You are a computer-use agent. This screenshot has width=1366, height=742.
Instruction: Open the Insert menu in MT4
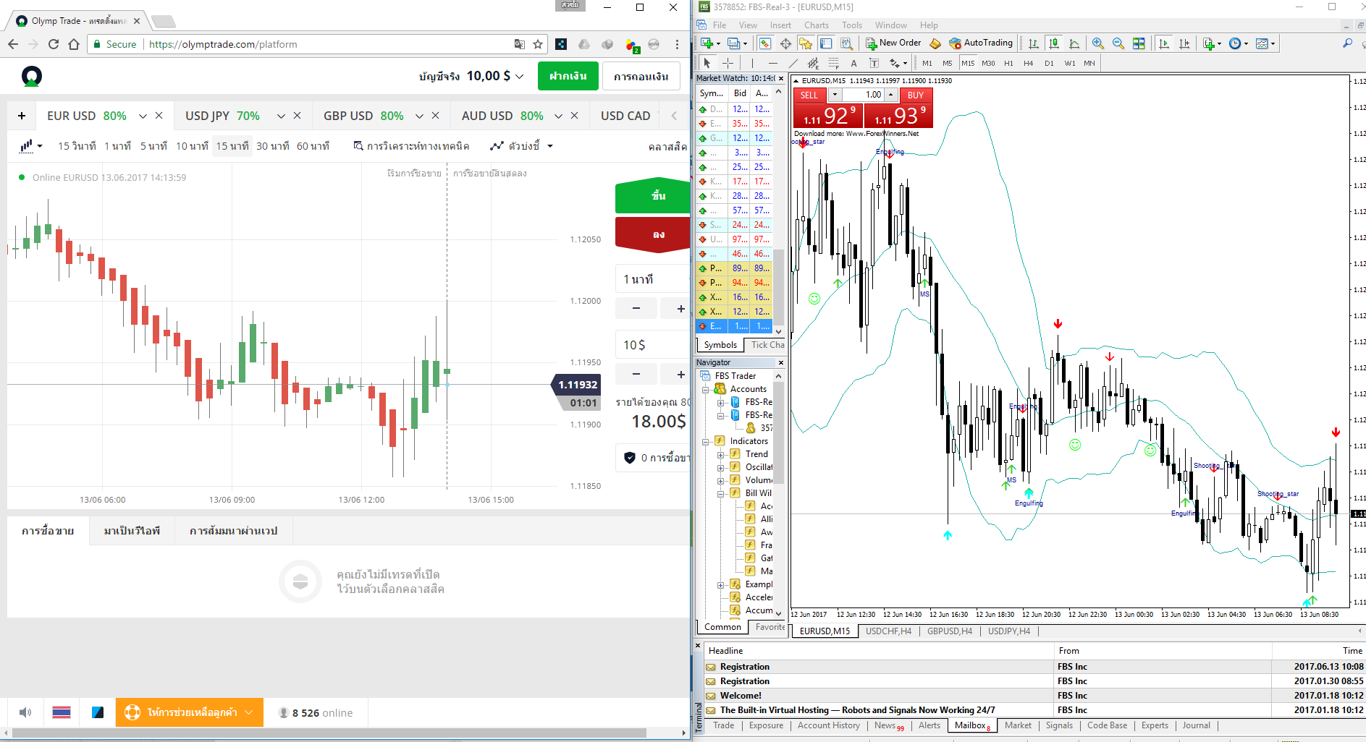[x=780, y=25]
